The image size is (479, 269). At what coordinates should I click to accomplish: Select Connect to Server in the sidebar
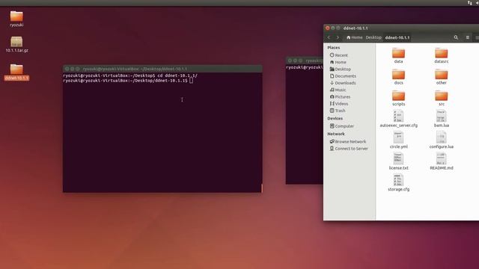pyautogui.click(x=349, y=149)
